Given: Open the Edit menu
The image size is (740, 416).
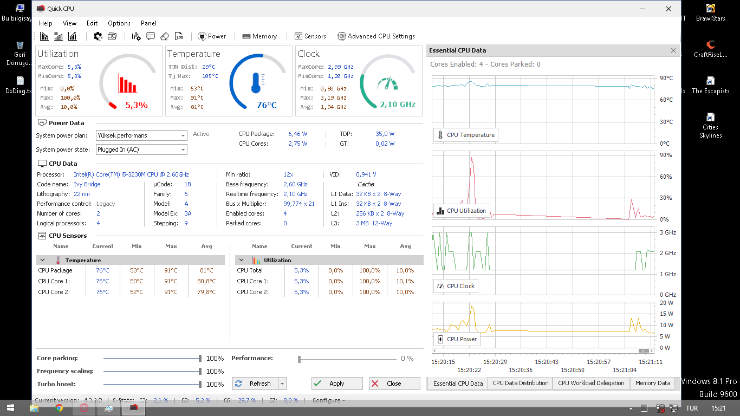Looking at the screenshot, I should click(x=92, y=23).
